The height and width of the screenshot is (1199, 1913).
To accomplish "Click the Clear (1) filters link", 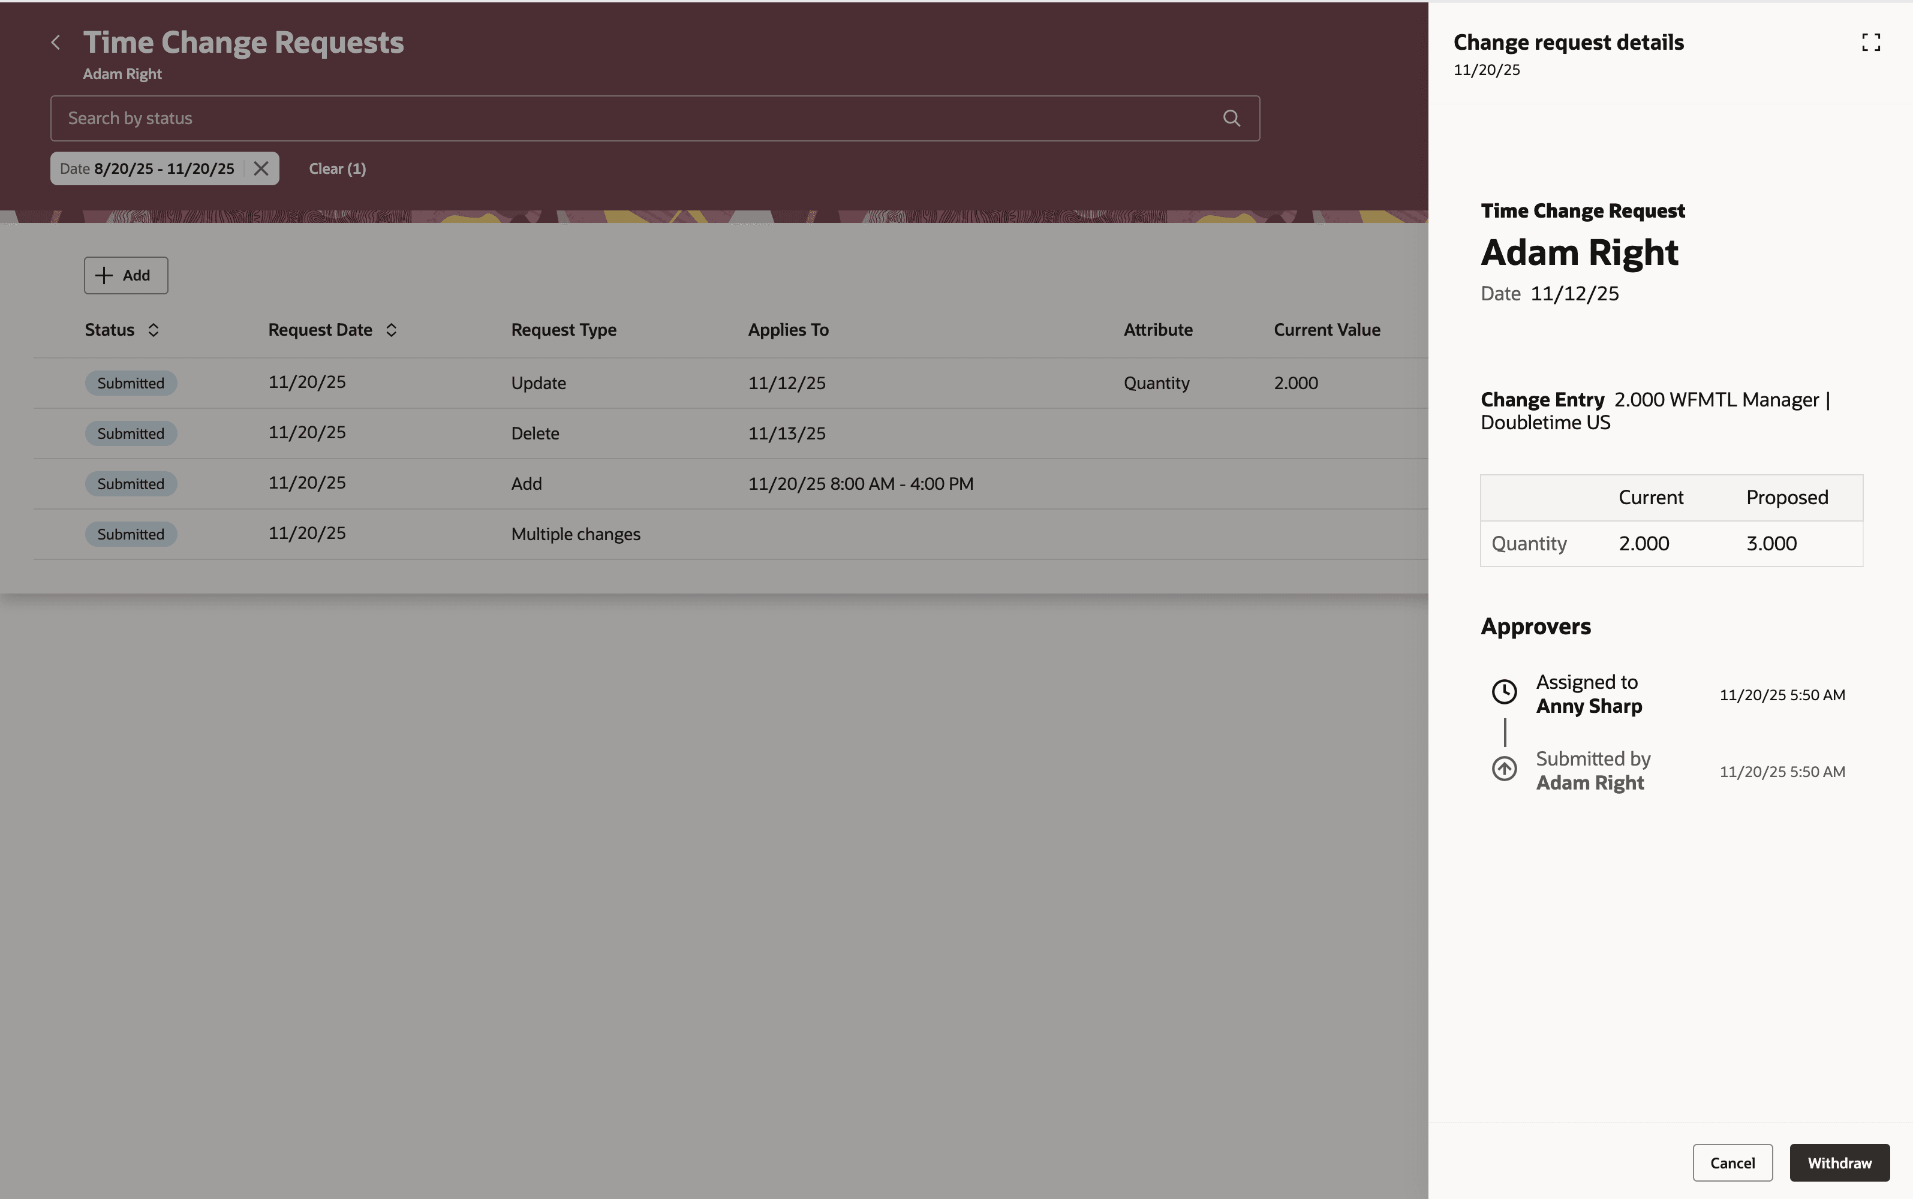I will [336, 168].
